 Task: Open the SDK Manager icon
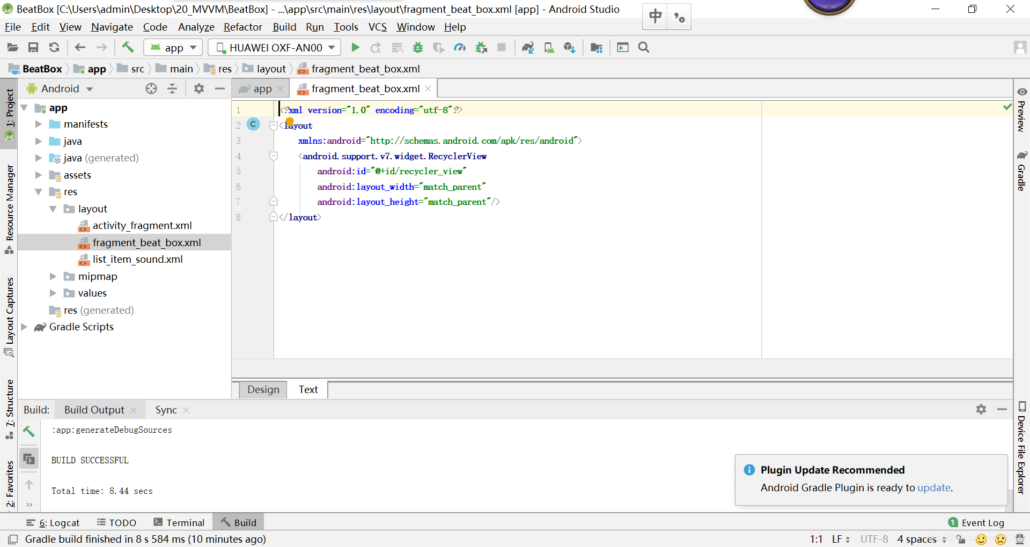(570, 48)
